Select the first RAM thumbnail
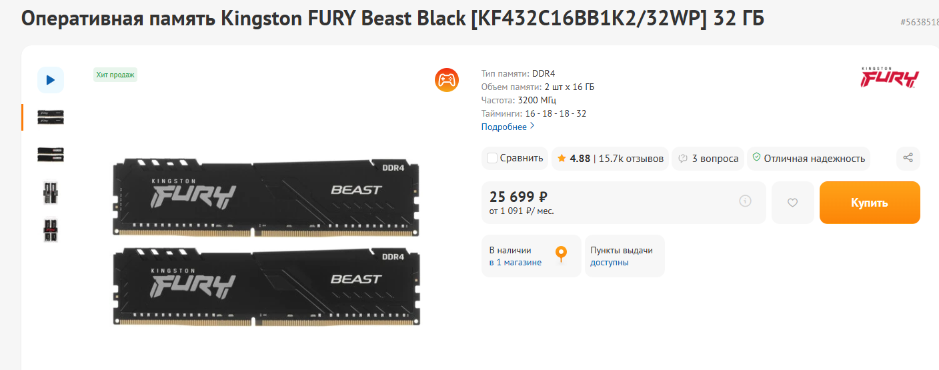 click(x=51, y=117)
